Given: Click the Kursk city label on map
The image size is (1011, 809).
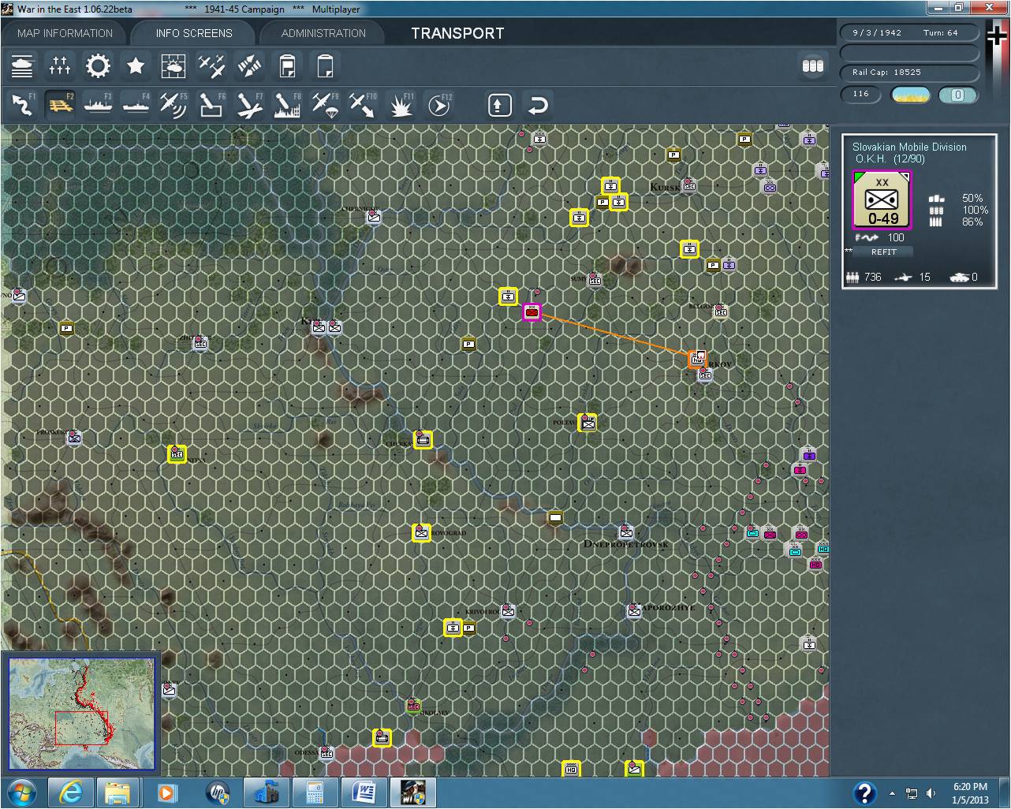Looking at the screenshot, I should tap(664, 187).
